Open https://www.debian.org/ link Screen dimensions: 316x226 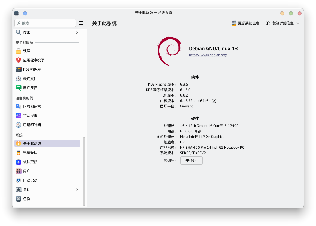[x=208, y=55]
